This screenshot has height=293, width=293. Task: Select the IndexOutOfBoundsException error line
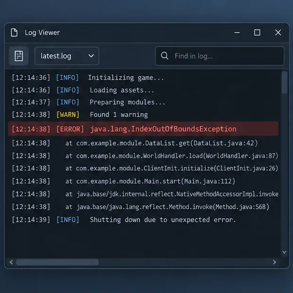[x=143, y=129]
